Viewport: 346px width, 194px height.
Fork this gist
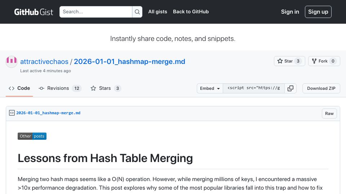324,61
